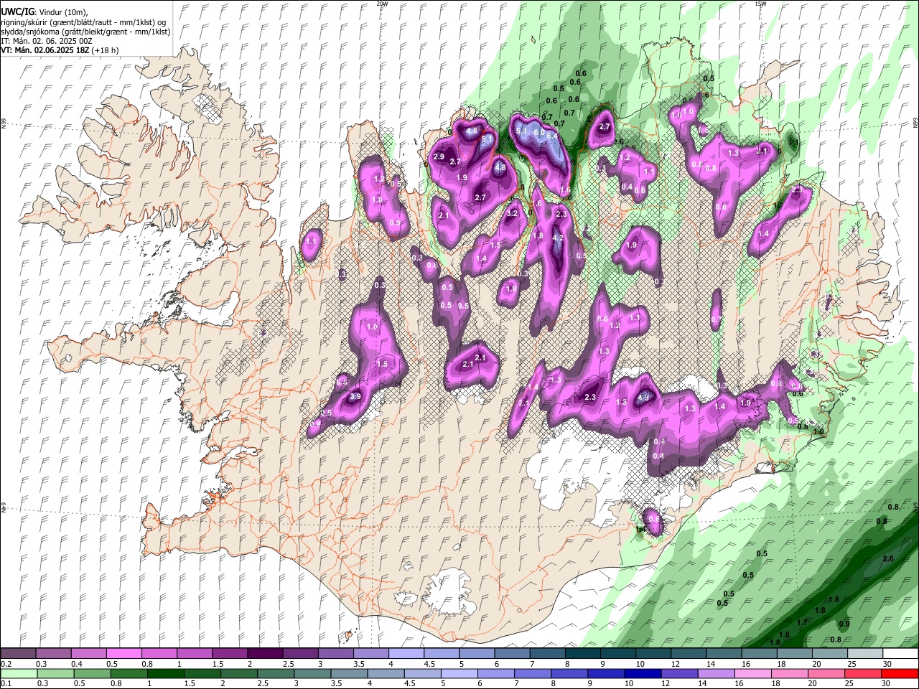919x689 pixels.
Task: Click the 4.2 precipitation value on the map
Action: (x=556, y=238)
